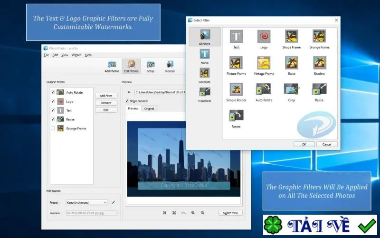Expand the Keep Unchanged preset dropdown
380x238 pixels.
pos(86,202)
